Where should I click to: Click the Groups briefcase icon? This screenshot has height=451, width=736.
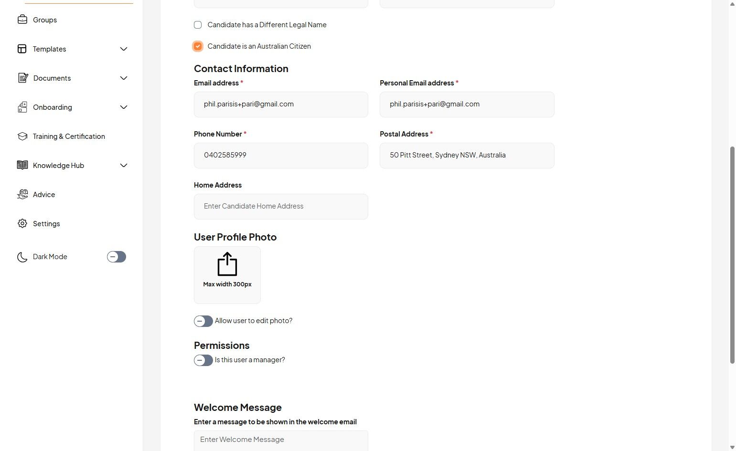(x=22, y=20)
